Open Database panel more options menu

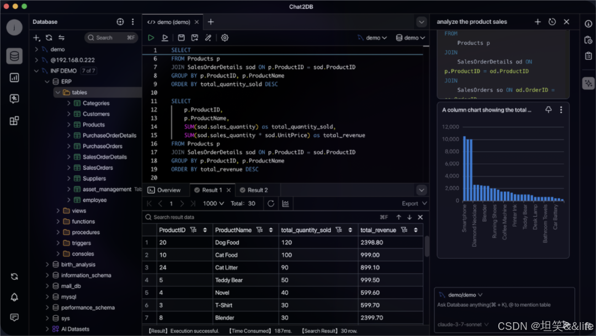point(132,22)
